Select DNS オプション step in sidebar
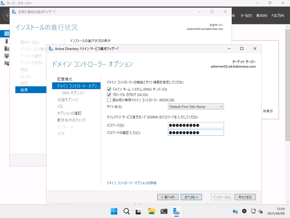The height and width of the screenshot is (218, 290). 73,93
